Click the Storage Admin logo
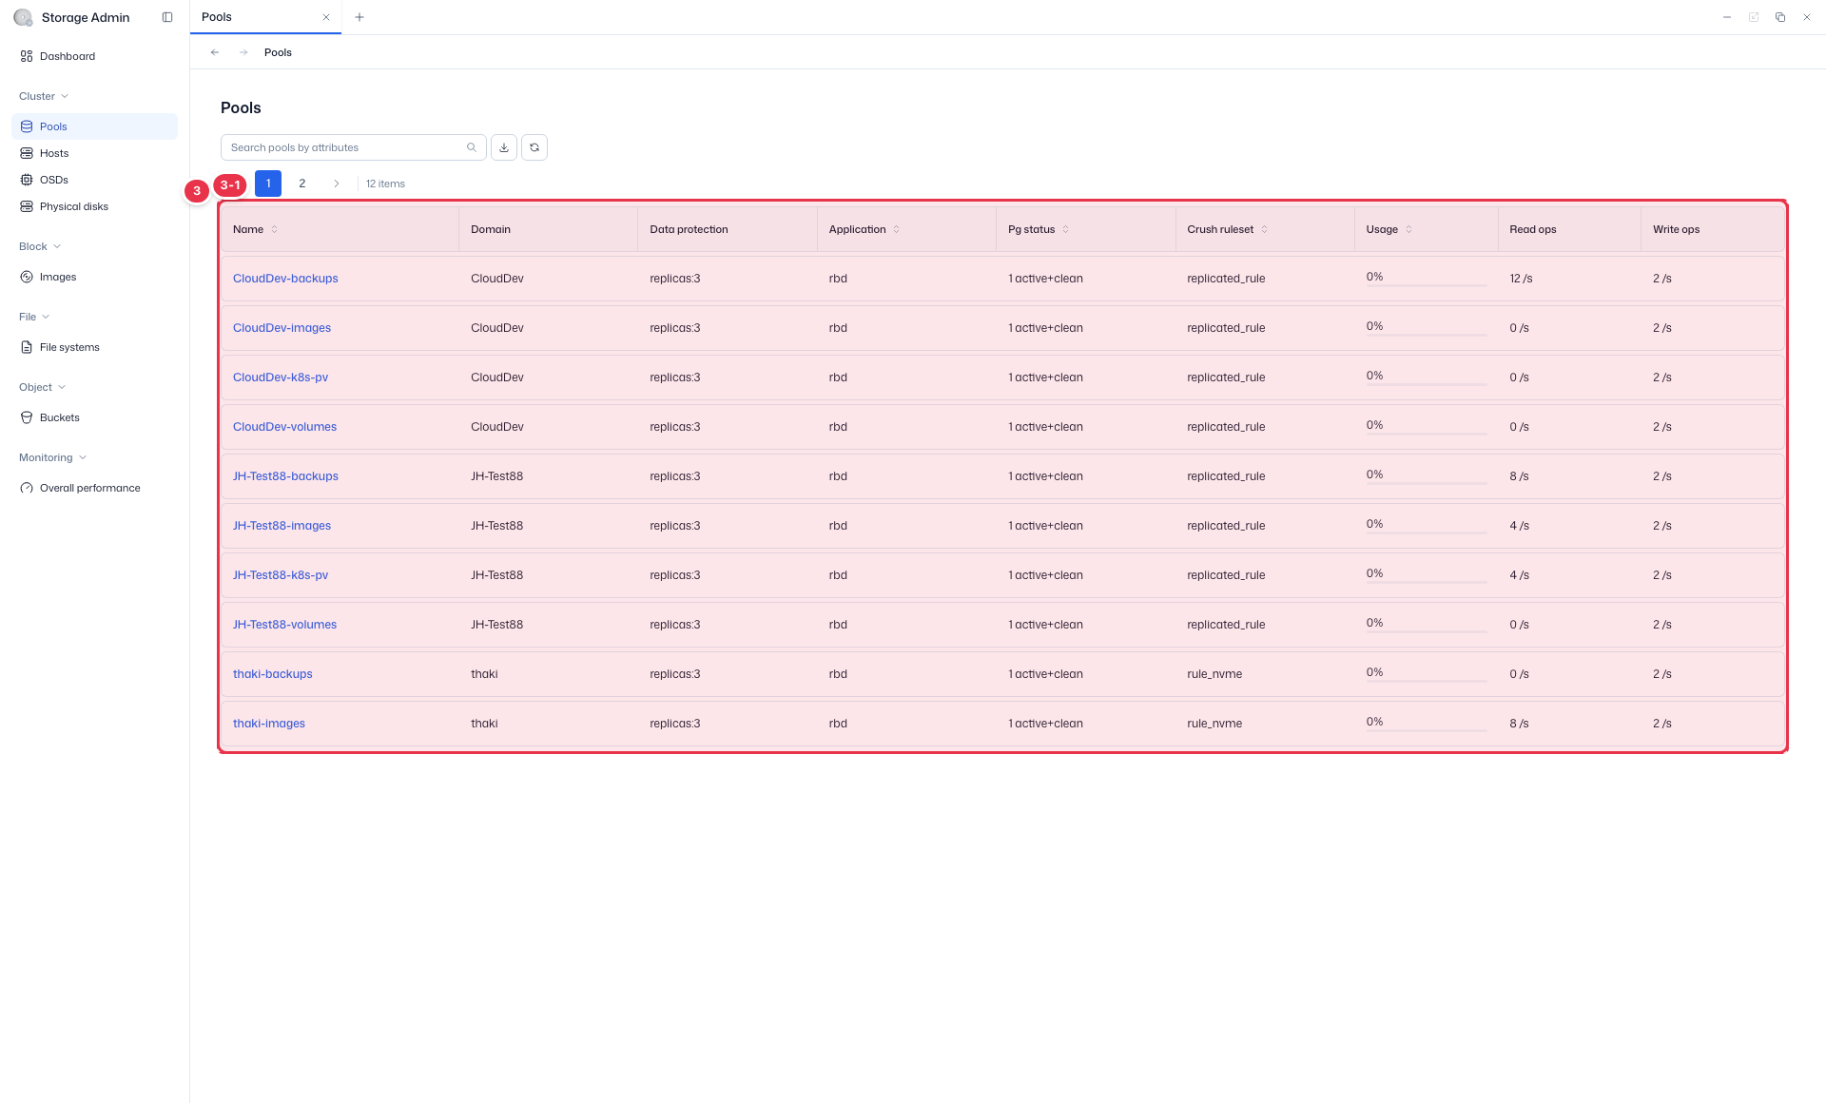Screen dimensions: 1826x1103 coord(23,17)
